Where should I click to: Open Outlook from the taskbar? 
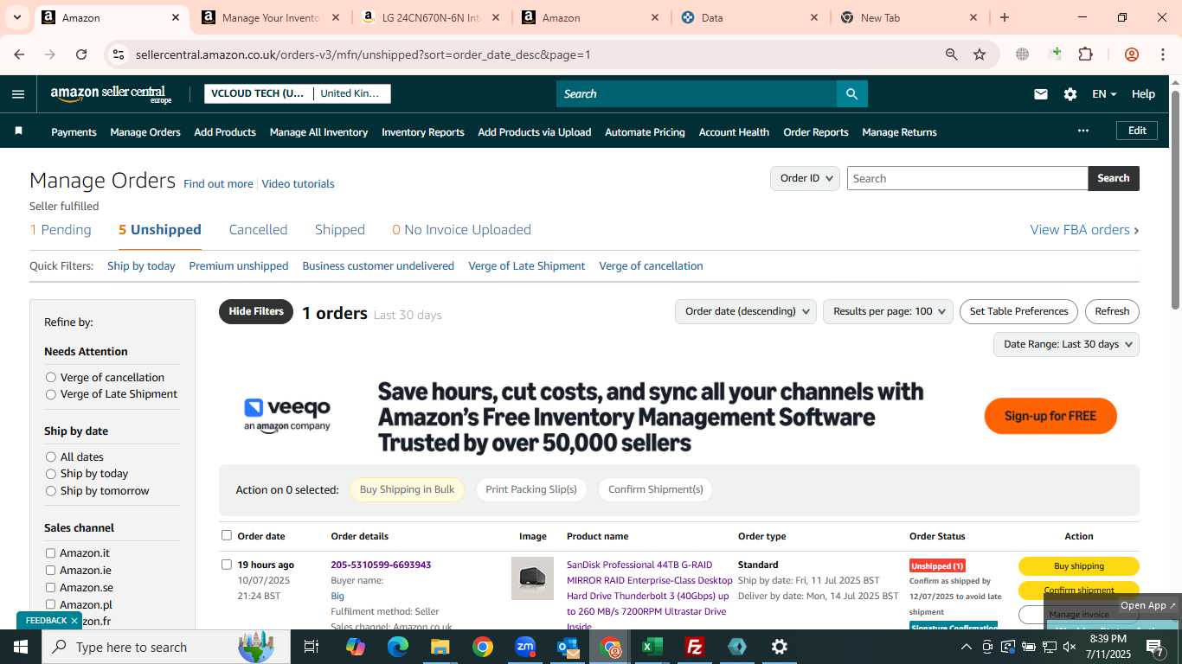(568, 647)
